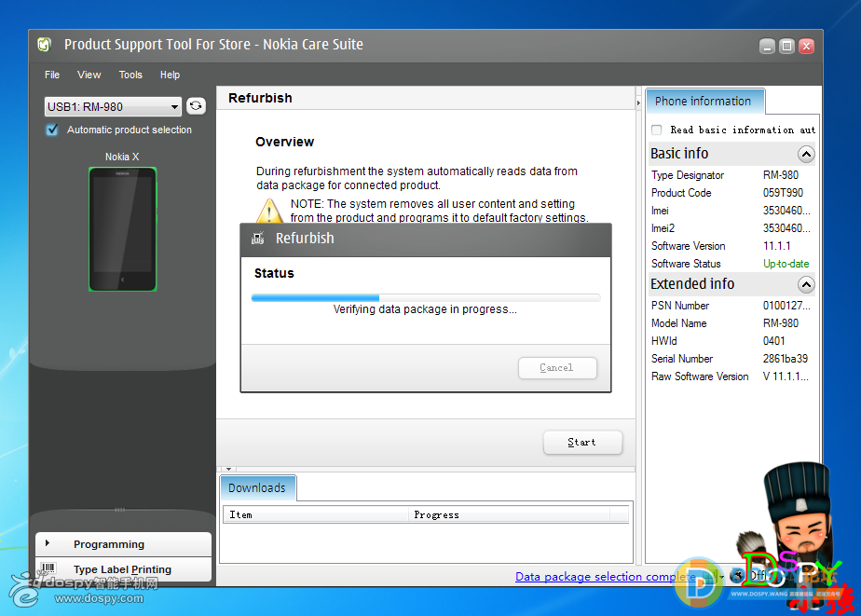Collapse the Basic info section
Viewport: 861px width, 616px height.
pos(806,155)
